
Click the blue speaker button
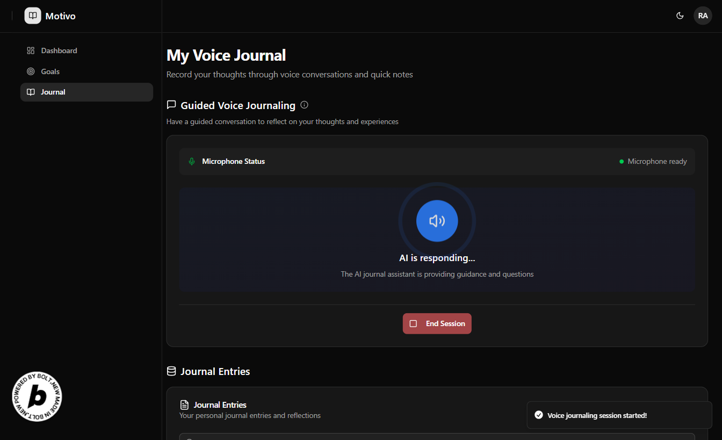pyautogui.click(x=437, y=221)
